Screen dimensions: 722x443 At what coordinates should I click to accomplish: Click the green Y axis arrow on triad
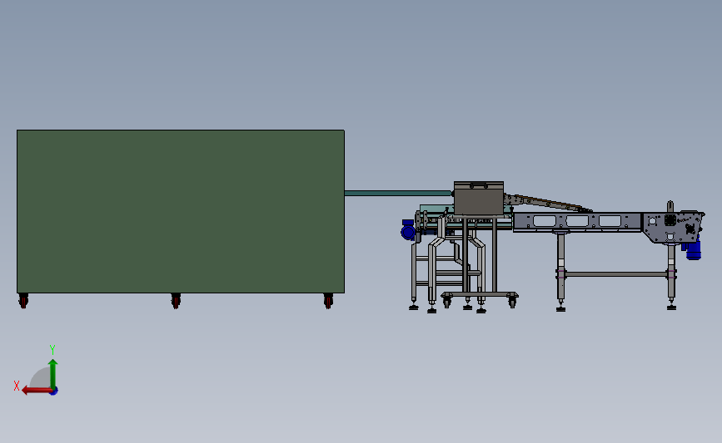(53, 375)
